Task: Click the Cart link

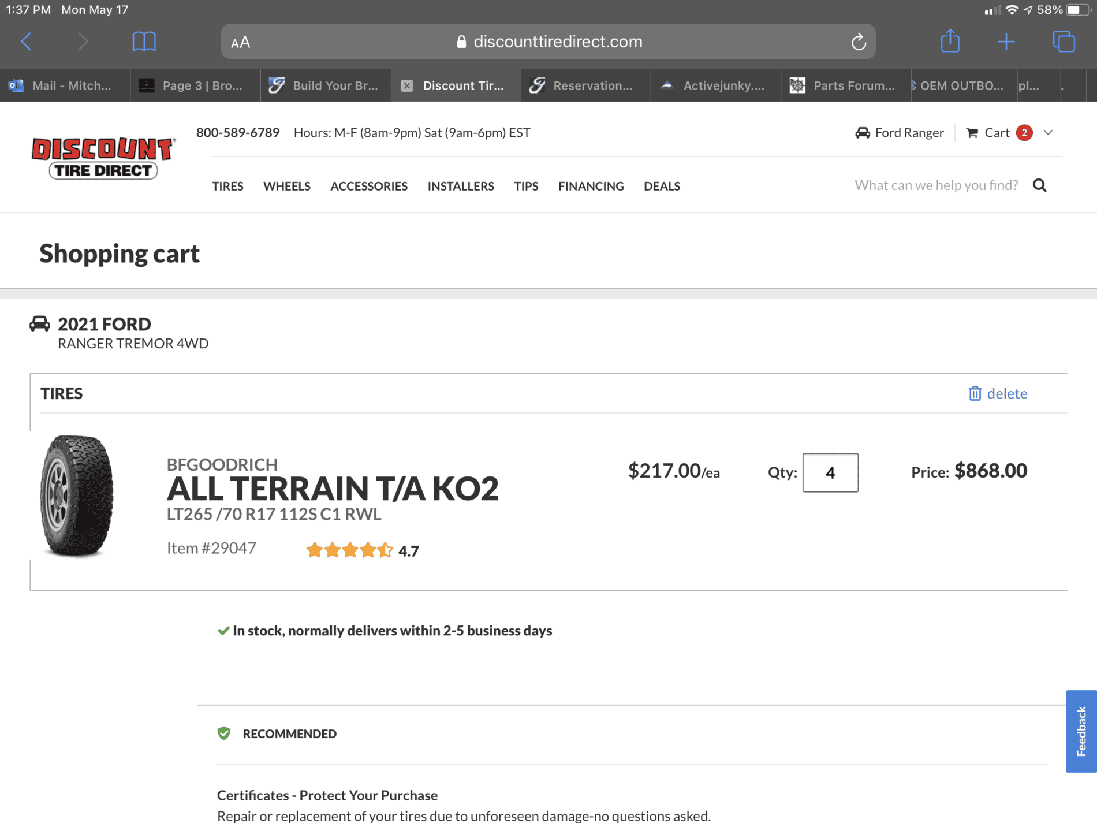Action: click(x=997, y=133)
